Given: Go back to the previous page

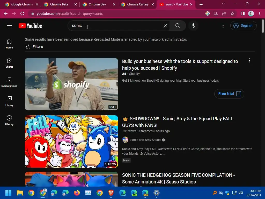Looking at the screenshot, I should click(6, 13).
